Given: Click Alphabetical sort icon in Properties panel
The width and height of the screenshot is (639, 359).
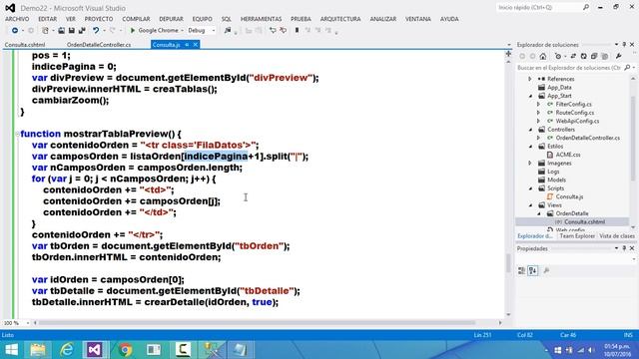Looking at the screenshot, I should 532,270.
